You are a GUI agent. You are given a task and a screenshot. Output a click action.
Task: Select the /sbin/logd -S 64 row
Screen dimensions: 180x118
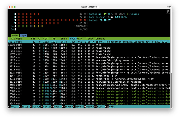pyautogui.click(x=89, y=76)
